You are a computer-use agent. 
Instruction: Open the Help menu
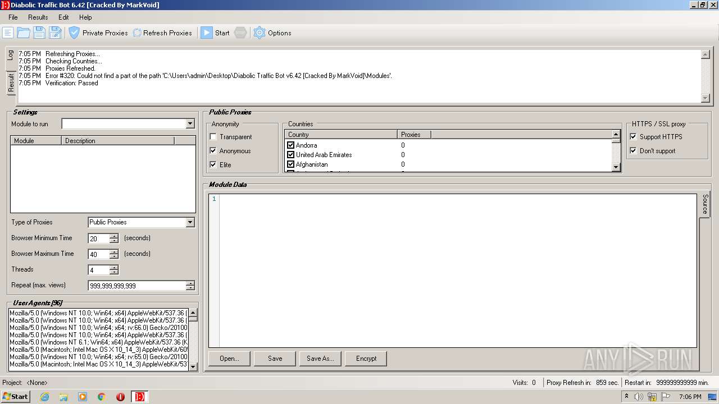pyautogui.click(x=85, y=17)
